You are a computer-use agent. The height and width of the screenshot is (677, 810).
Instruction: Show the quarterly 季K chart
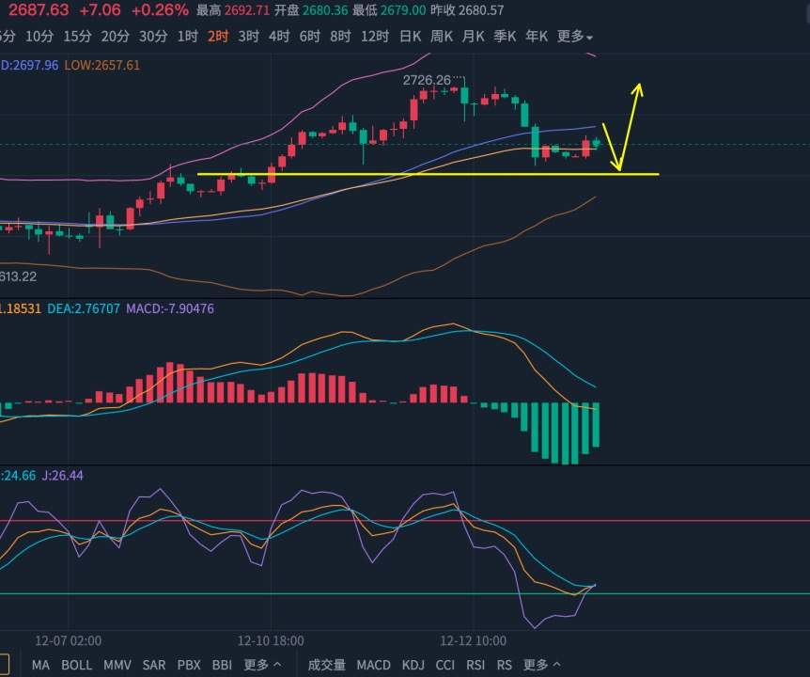coord(505,36)
